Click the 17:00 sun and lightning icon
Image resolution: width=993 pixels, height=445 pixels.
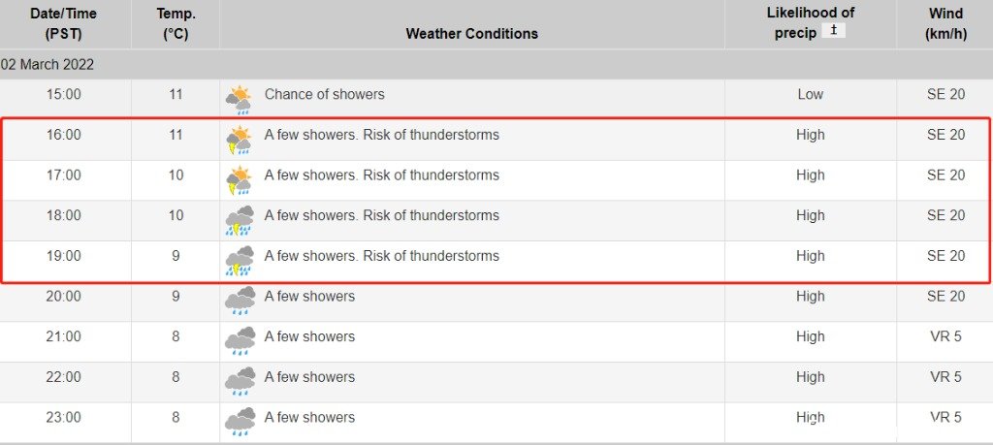(240, 180)
